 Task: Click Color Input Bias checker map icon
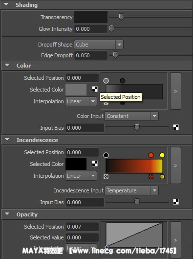[176, 127]
